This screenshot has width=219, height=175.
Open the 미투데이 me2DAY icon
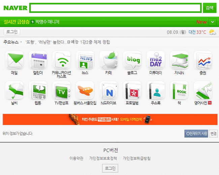(x=156, y=60)
